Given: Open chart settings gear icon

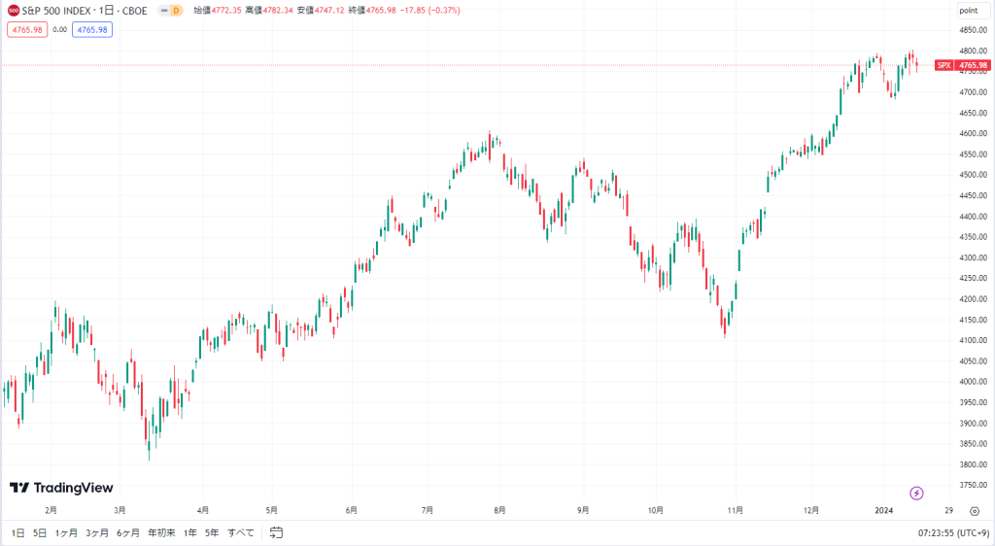Looking at the screenshot, I should coord(975,511).
